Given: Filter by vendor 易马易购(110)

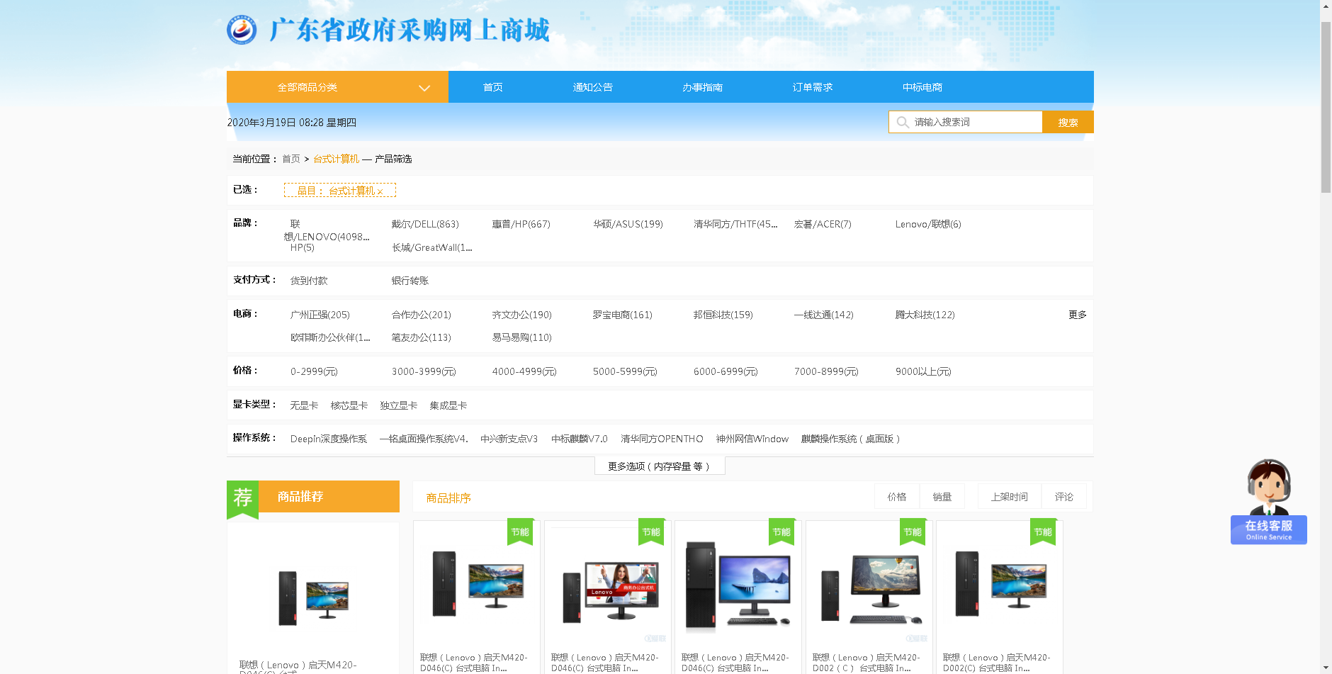Looking at the screenshot, I should [522, 337].
